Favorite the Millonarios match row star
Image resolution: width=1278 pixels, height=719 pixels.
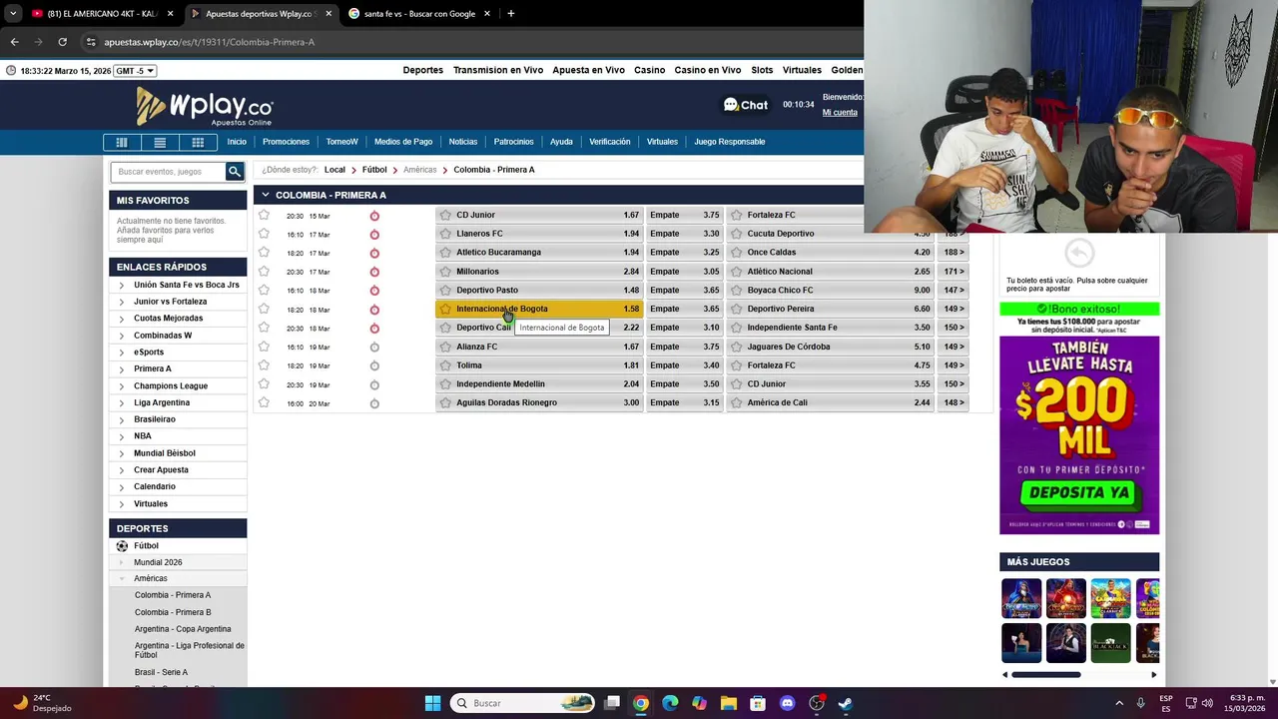(x=264, y=271)
